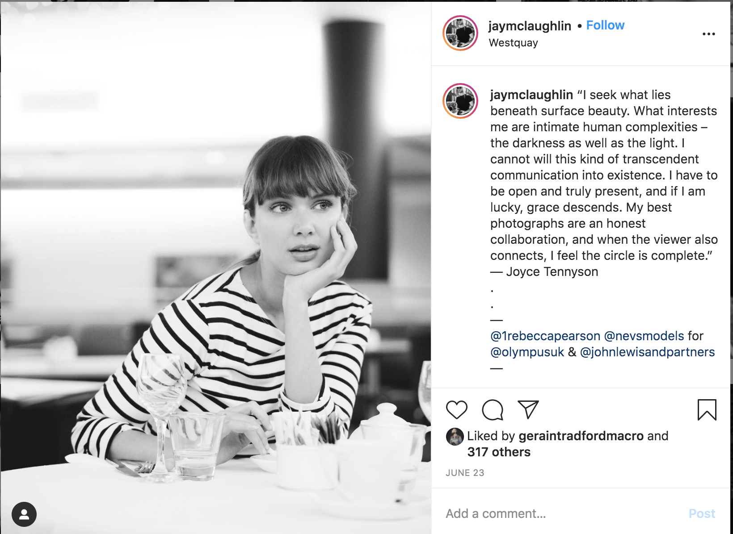Visit the @1rebeccapearson mention

click(545, 336)
